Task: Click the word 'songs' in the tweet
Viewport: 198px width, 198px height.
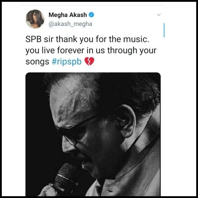Action: pyautogui.click(x=37, y=62)
